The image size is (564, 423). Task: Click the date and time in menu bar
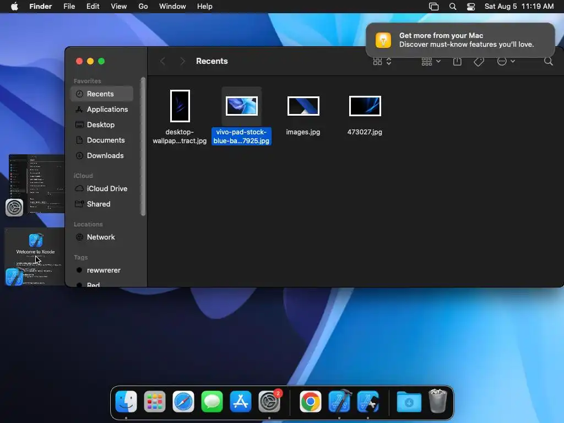coord(519,7)
